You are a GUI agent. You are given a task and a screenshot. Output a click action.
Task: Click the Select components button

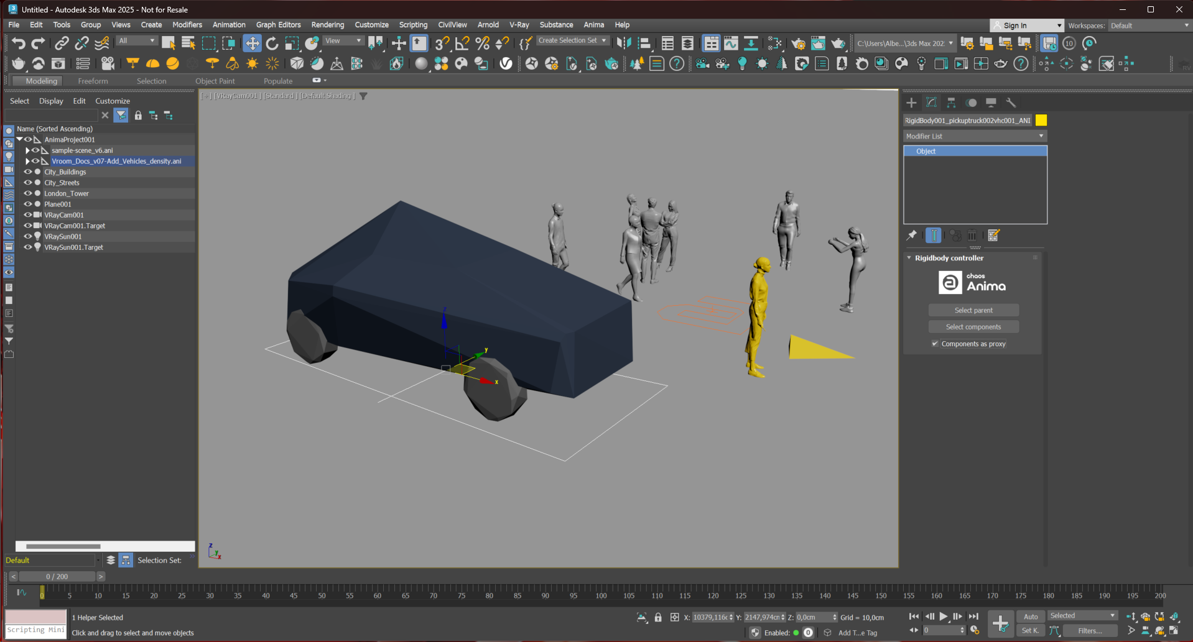(x=973, y=327)
